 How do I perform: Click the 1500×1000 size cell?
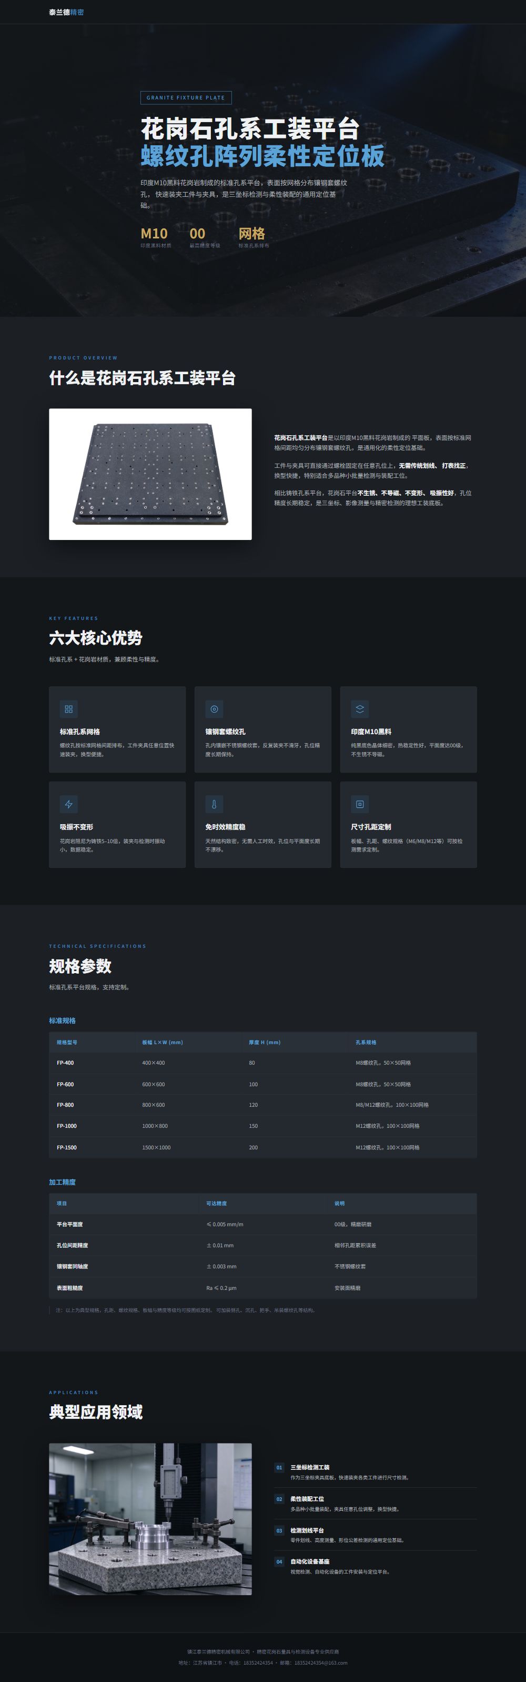pyautogui.click(x=157, y=1148)
